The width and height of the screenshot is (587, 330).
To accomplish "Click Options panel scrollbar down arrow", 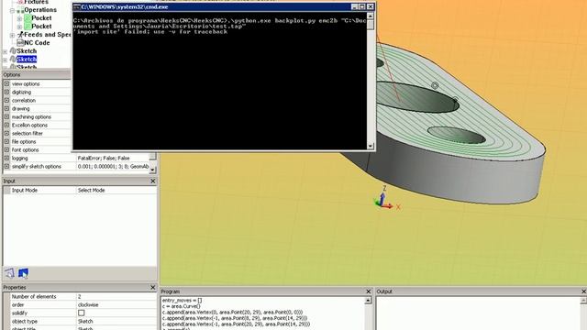I will coord(152,170).
